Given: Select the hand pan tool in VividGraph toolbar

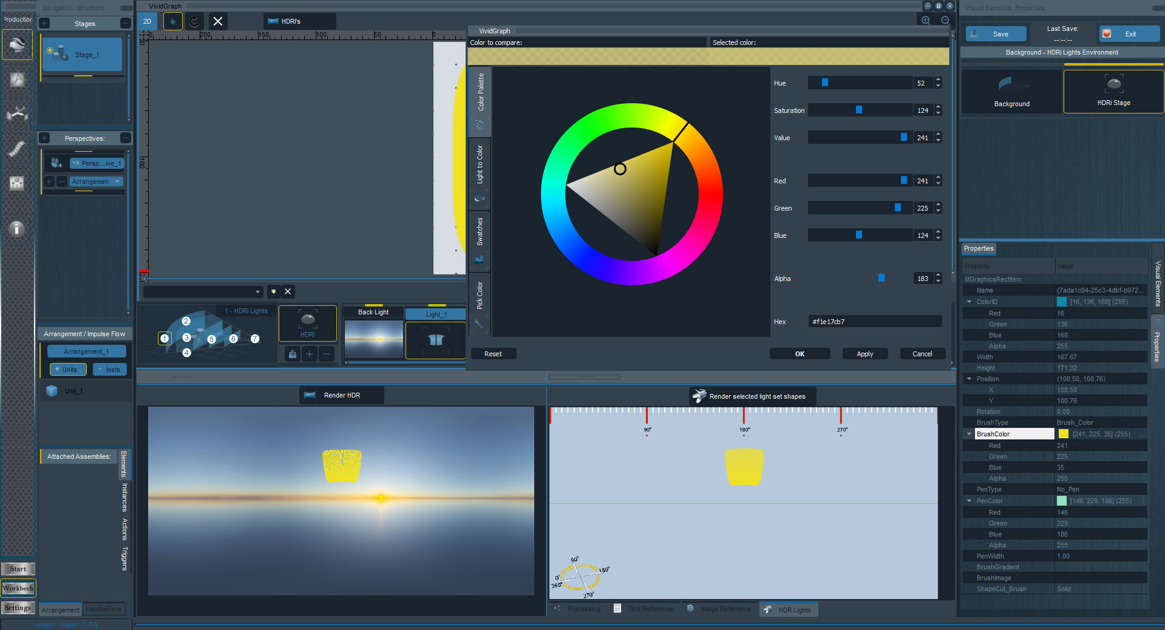Looking at the screenshot, I should tap(172, 21).
